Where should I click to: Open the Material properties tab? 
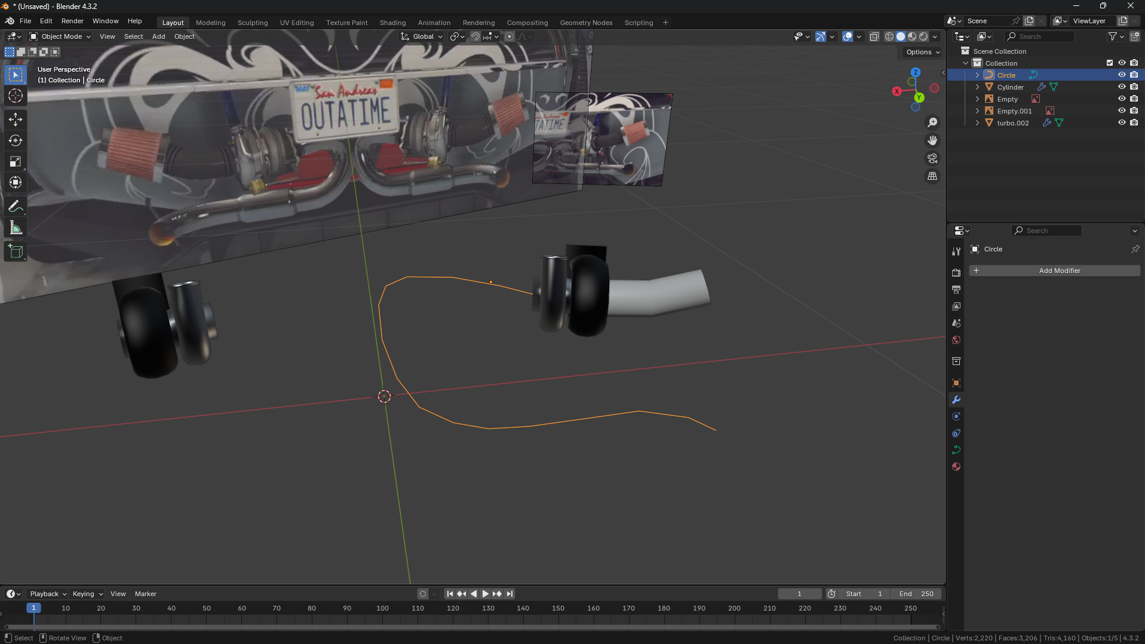[956, 467]
